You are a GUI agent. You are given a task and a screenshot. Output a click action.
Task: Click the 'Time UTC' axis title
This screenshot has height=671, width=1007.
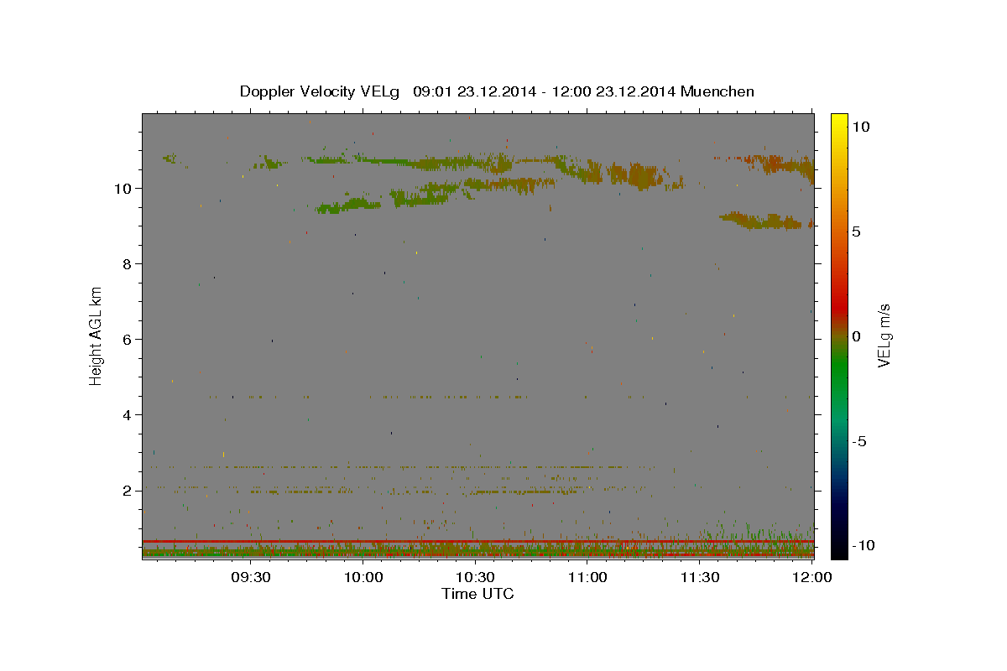(477, 594)
